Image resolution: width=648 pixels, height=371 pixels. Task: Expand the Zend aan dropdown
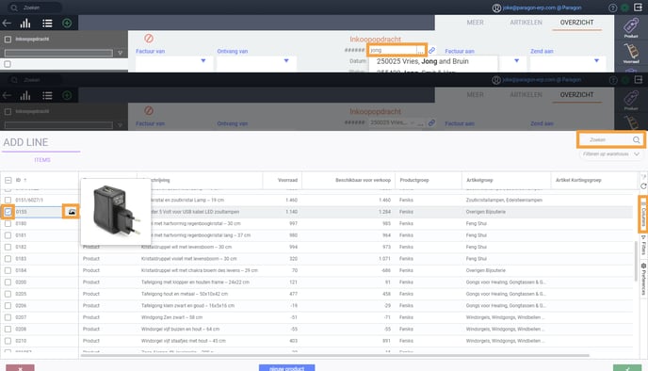pos(596,60)
